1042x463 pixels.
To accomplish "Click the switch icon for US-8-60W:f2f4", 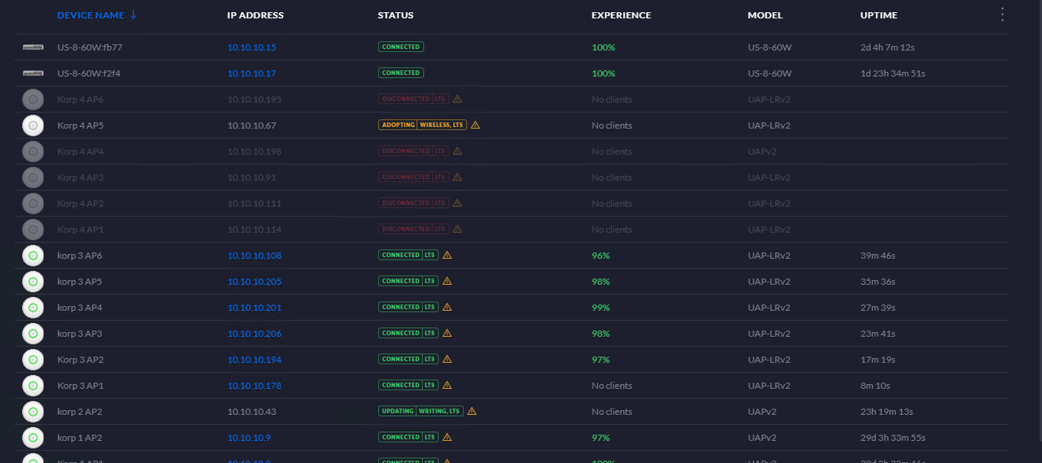I will (33, 73).
